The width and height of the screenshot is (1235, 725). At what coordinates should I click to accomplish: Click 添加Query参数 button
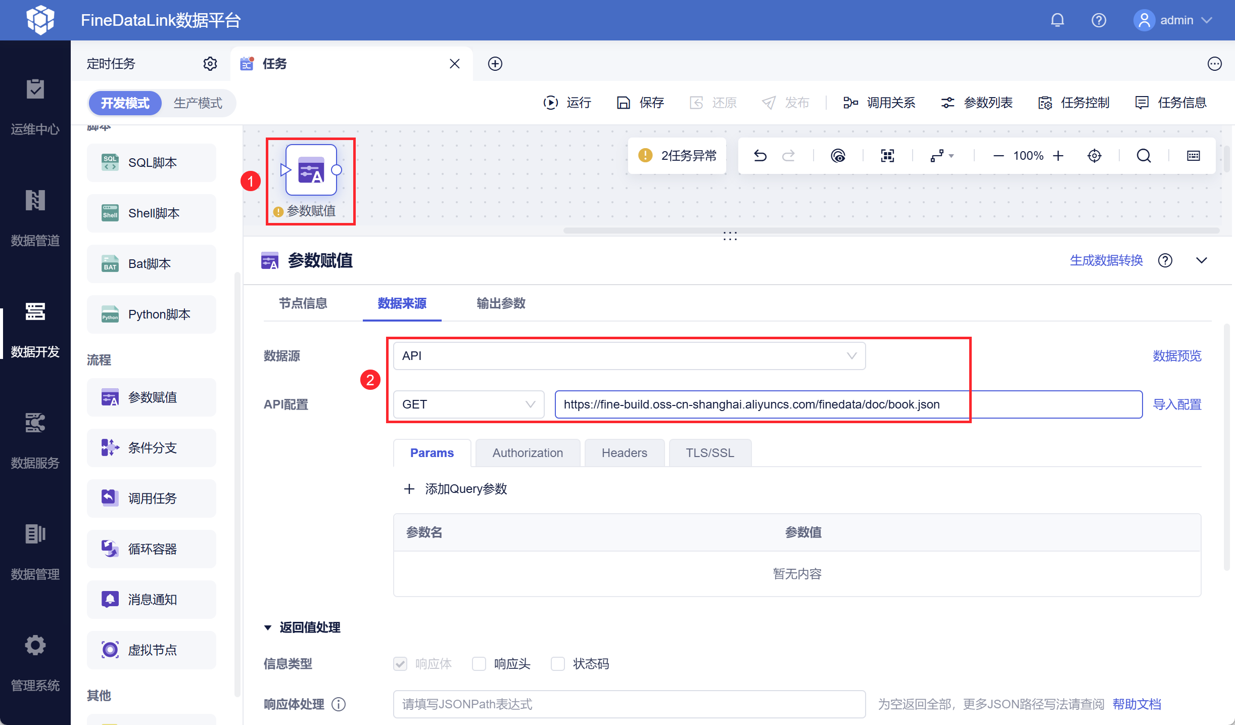pyautogui.click(x=456, y=489)
